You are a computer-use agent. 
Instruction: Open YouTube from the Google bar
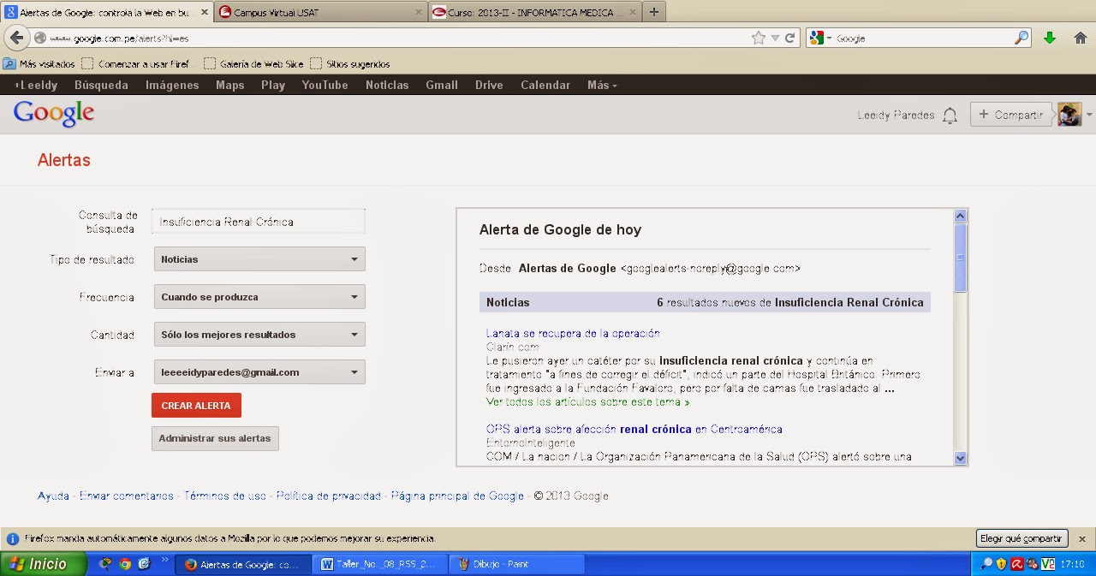pos(325,86)
